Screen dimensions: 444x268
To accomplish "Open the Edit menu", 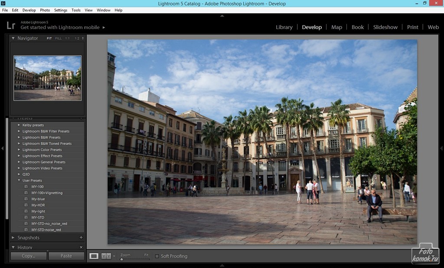I will 15,10.
